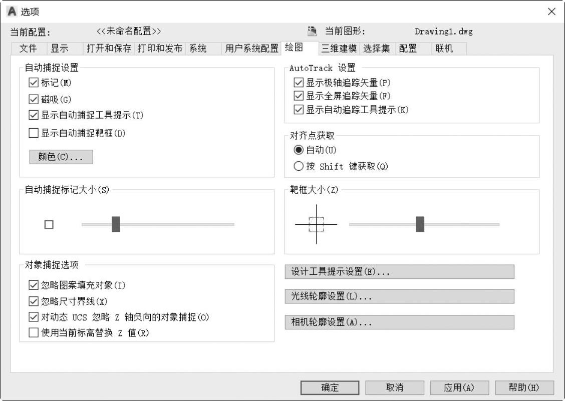Open the 三维建模 tab
The width and height of the screenshot is (565, 401).
click(x=339, y=48)
